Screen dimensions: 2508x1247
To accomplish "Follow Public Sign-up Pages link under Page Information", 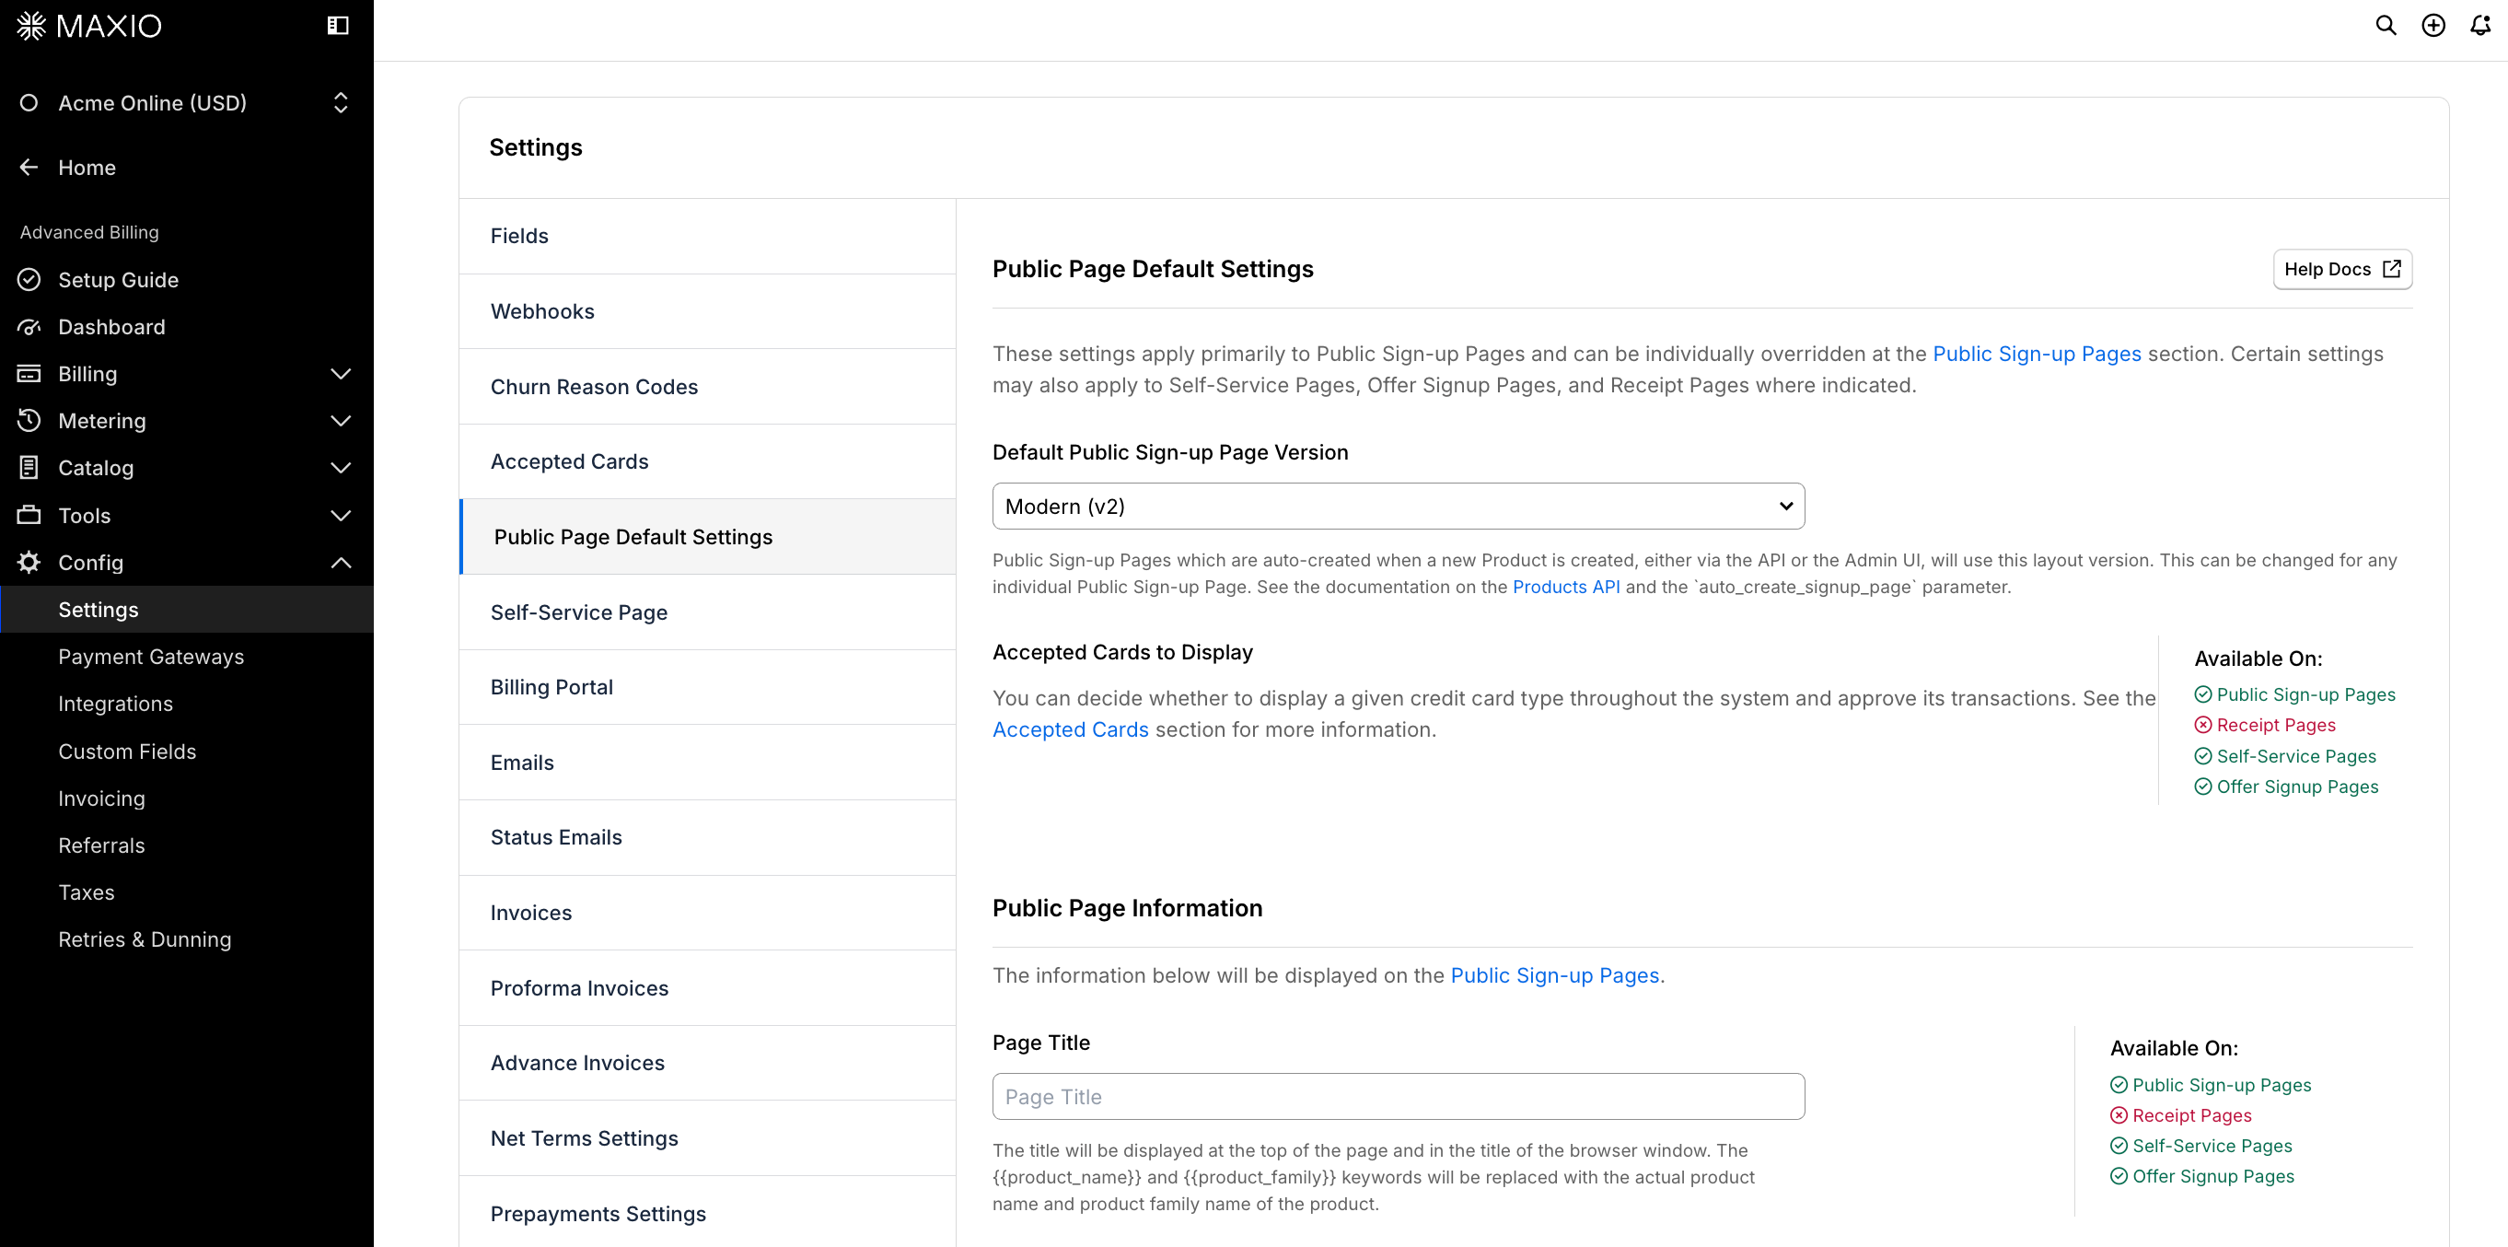I will click(x=1557, y=975).
